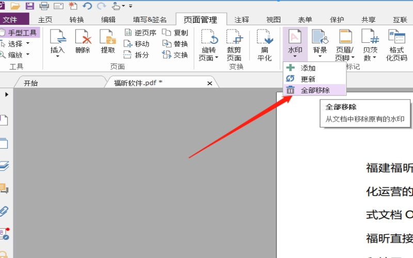This screenshot has width=413, height=258.
Task: Expand the left navigation panel arrow
Action: tap(7, 94)
